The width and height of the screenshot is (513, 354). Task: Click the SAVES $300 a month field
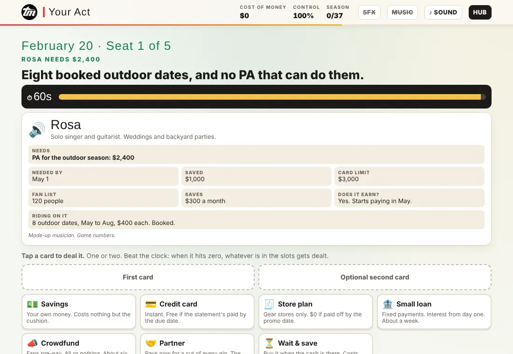coord(256,198)
